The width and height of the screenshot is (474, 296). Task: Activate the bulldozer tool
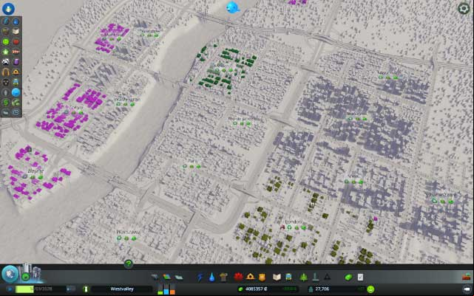tap(467, 276)
